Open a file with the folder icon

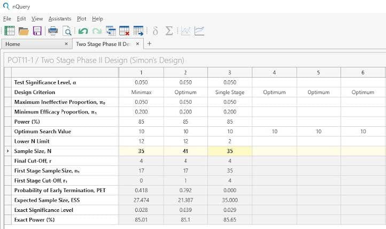coord(24,31)
